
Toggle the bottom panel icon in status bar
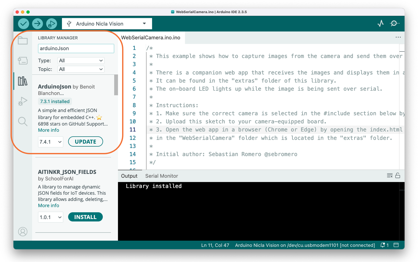[396, 245]
